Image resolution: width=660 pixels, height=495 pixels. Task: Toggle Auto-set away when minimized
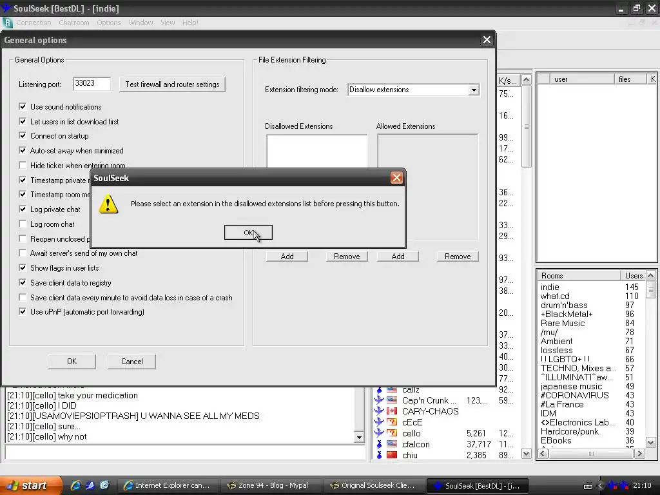[x=23, y=151]
